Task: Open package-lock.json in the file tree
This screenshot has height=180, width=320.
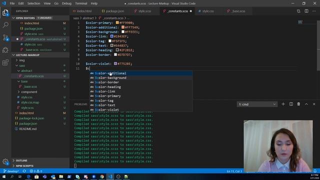Action: (31, 118)
